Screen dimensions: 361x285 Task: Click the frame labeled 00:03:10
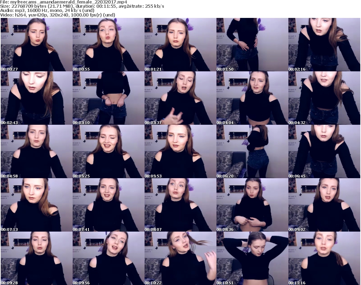[109, 98]
